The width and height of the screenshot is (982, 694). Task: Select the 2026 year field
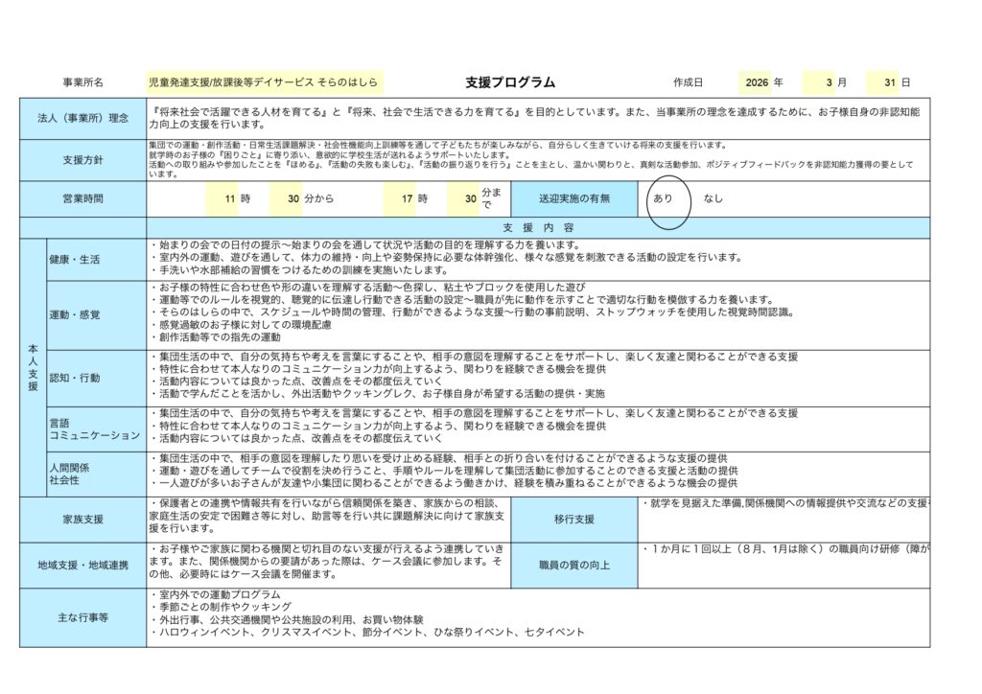click(755, 83)
